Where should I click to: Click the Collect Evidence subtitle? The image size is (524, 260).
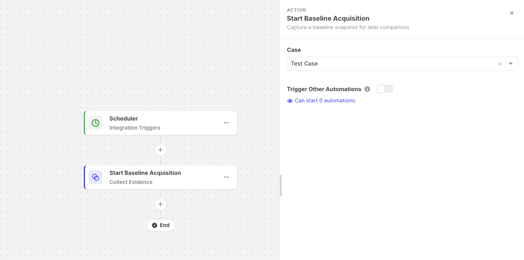click(131, 182)
